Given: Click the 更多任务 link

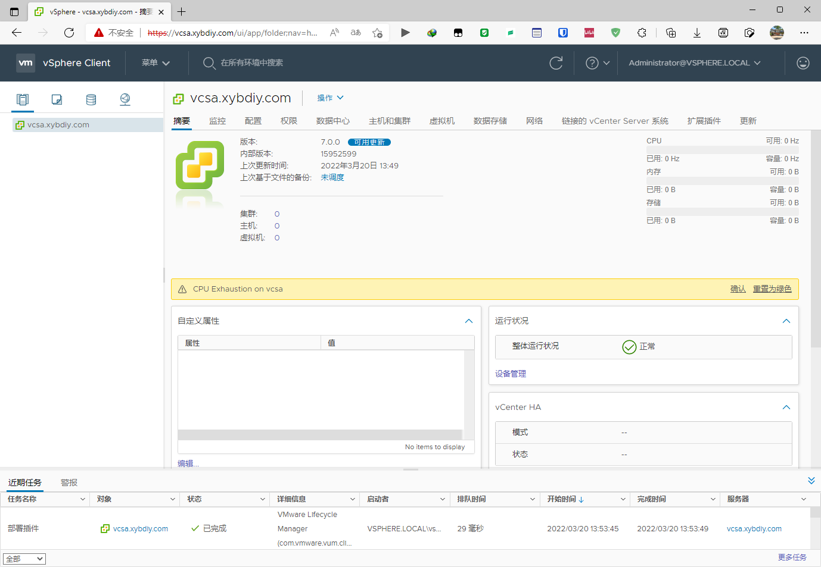Looking at the screenshot, I should pyautogui.click(x=792, y=557).
